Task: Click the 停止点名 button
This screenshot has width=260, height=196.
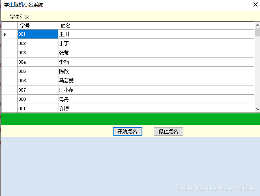Action: coord(168,132)
